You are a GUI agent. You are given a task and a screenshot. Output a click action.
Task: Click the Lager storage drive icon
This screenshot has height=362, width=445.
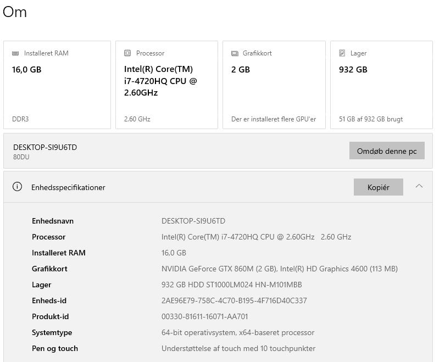(342, 53)
